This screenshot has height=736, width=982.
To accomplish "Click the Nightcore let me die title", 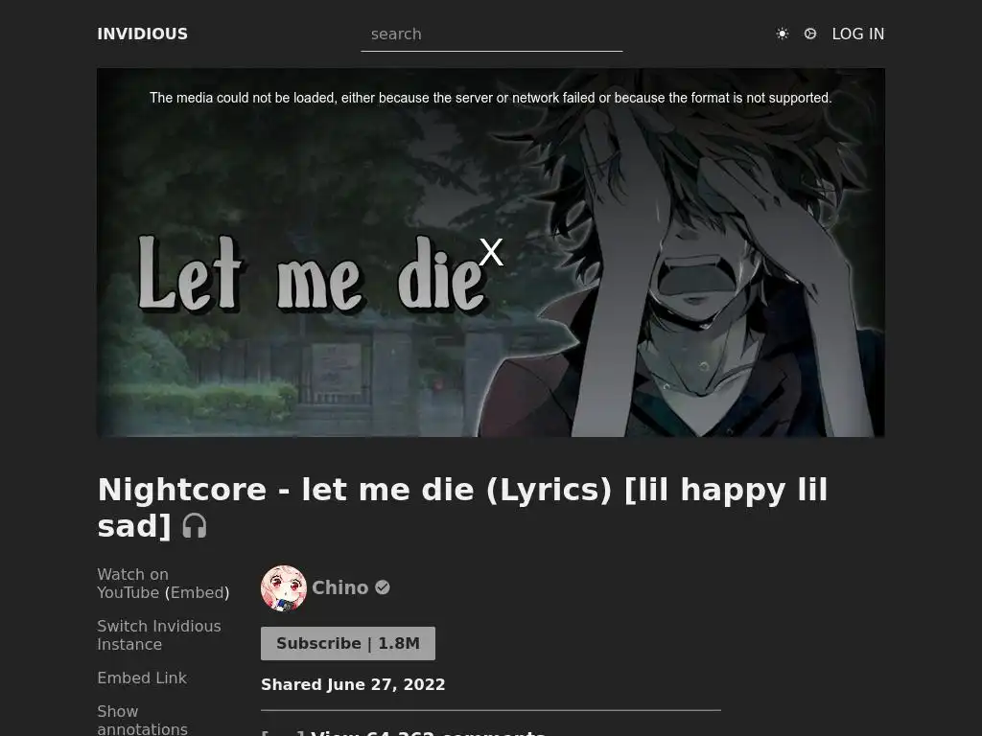I will coord(463,508).
